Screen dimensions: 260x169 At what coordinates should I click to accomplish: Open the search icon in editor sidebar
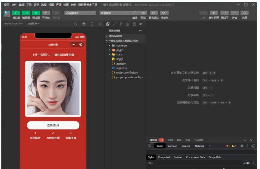point(114,24)
